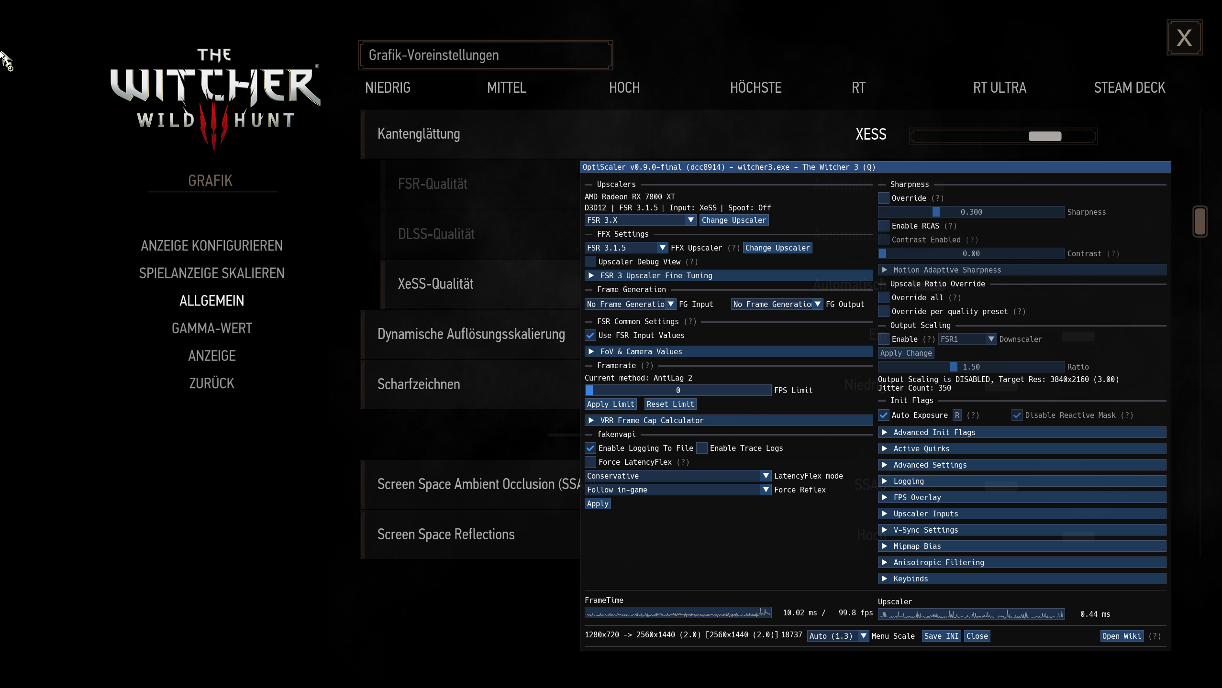Click the Witcher settings list scrollbar handle
The height and width of the screenshot is (688, 1222).
[x=1200, y=221]
